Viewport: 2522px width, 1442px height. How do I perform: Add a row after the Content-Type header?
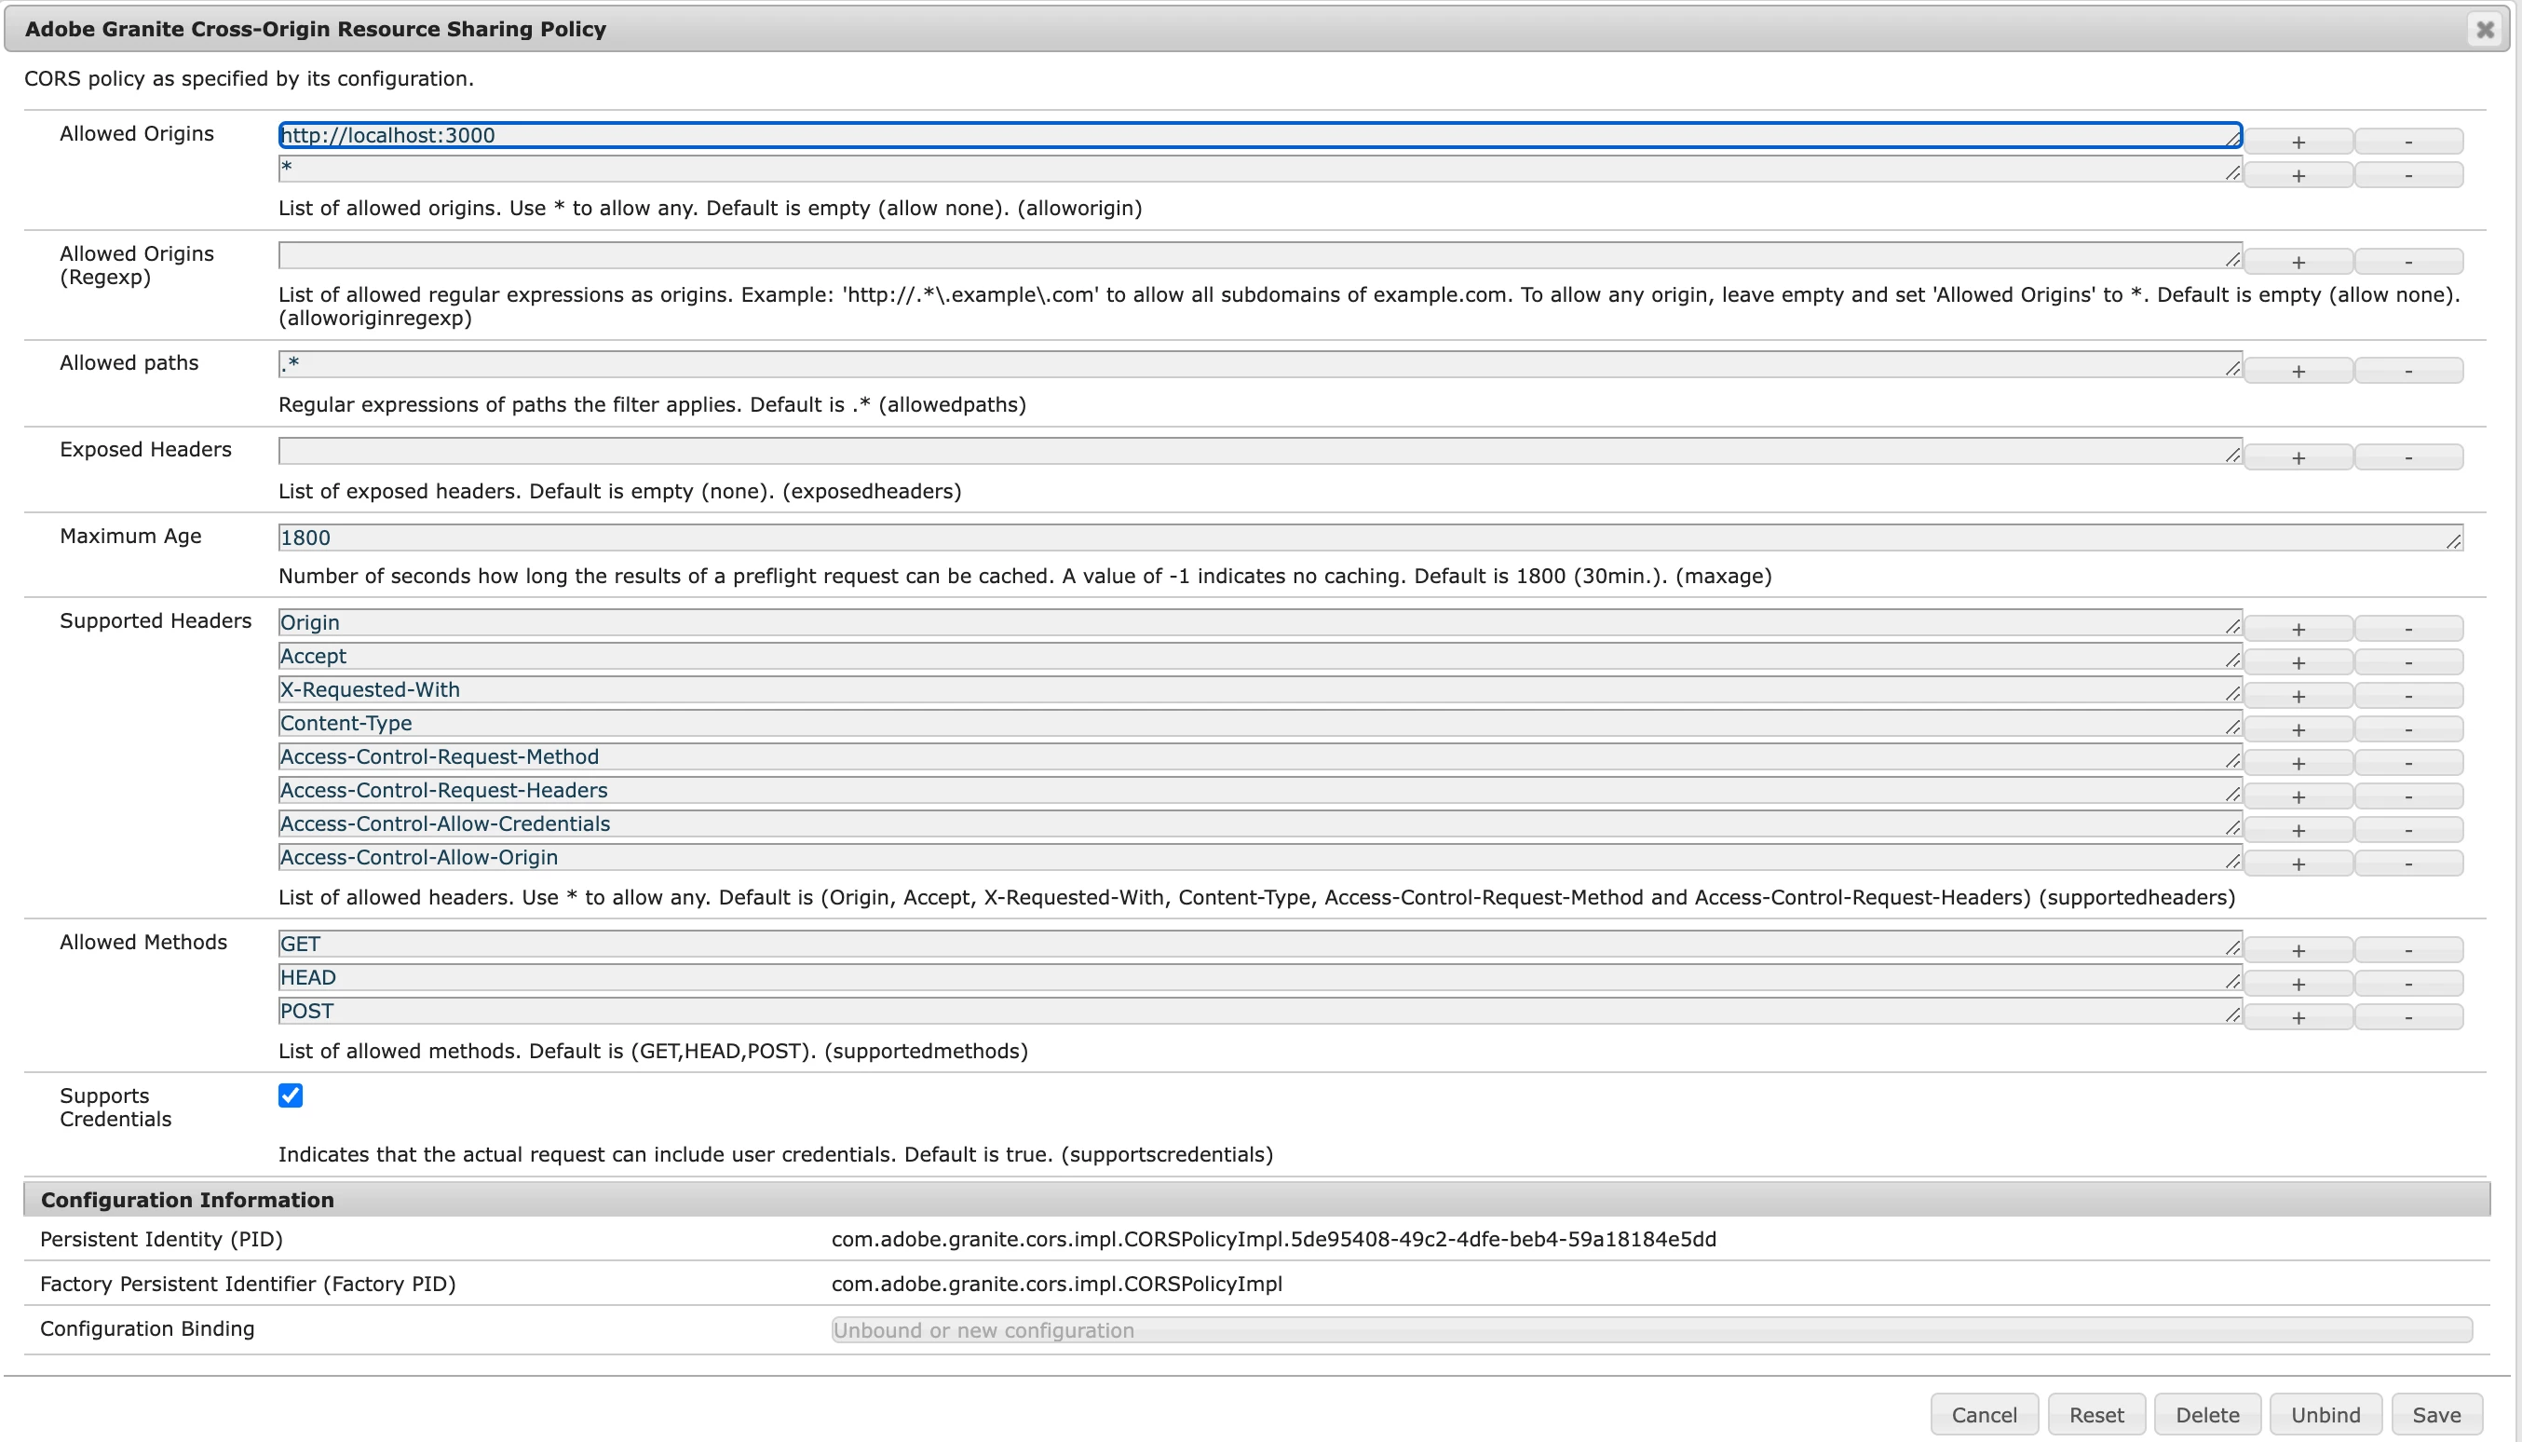click(x=2298, y=729)
